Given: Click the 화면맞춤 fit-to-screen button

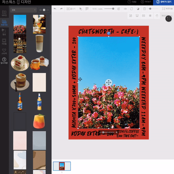Looking at the screenshot, I should (x=167, y=9).
